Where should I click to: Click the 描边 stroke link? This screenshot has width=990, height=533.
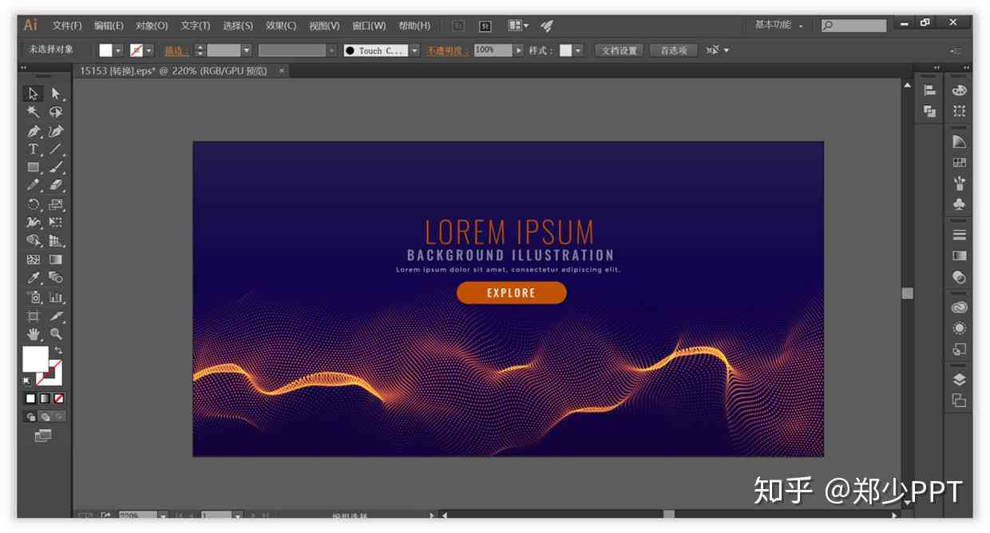click(x=176, y=50)
